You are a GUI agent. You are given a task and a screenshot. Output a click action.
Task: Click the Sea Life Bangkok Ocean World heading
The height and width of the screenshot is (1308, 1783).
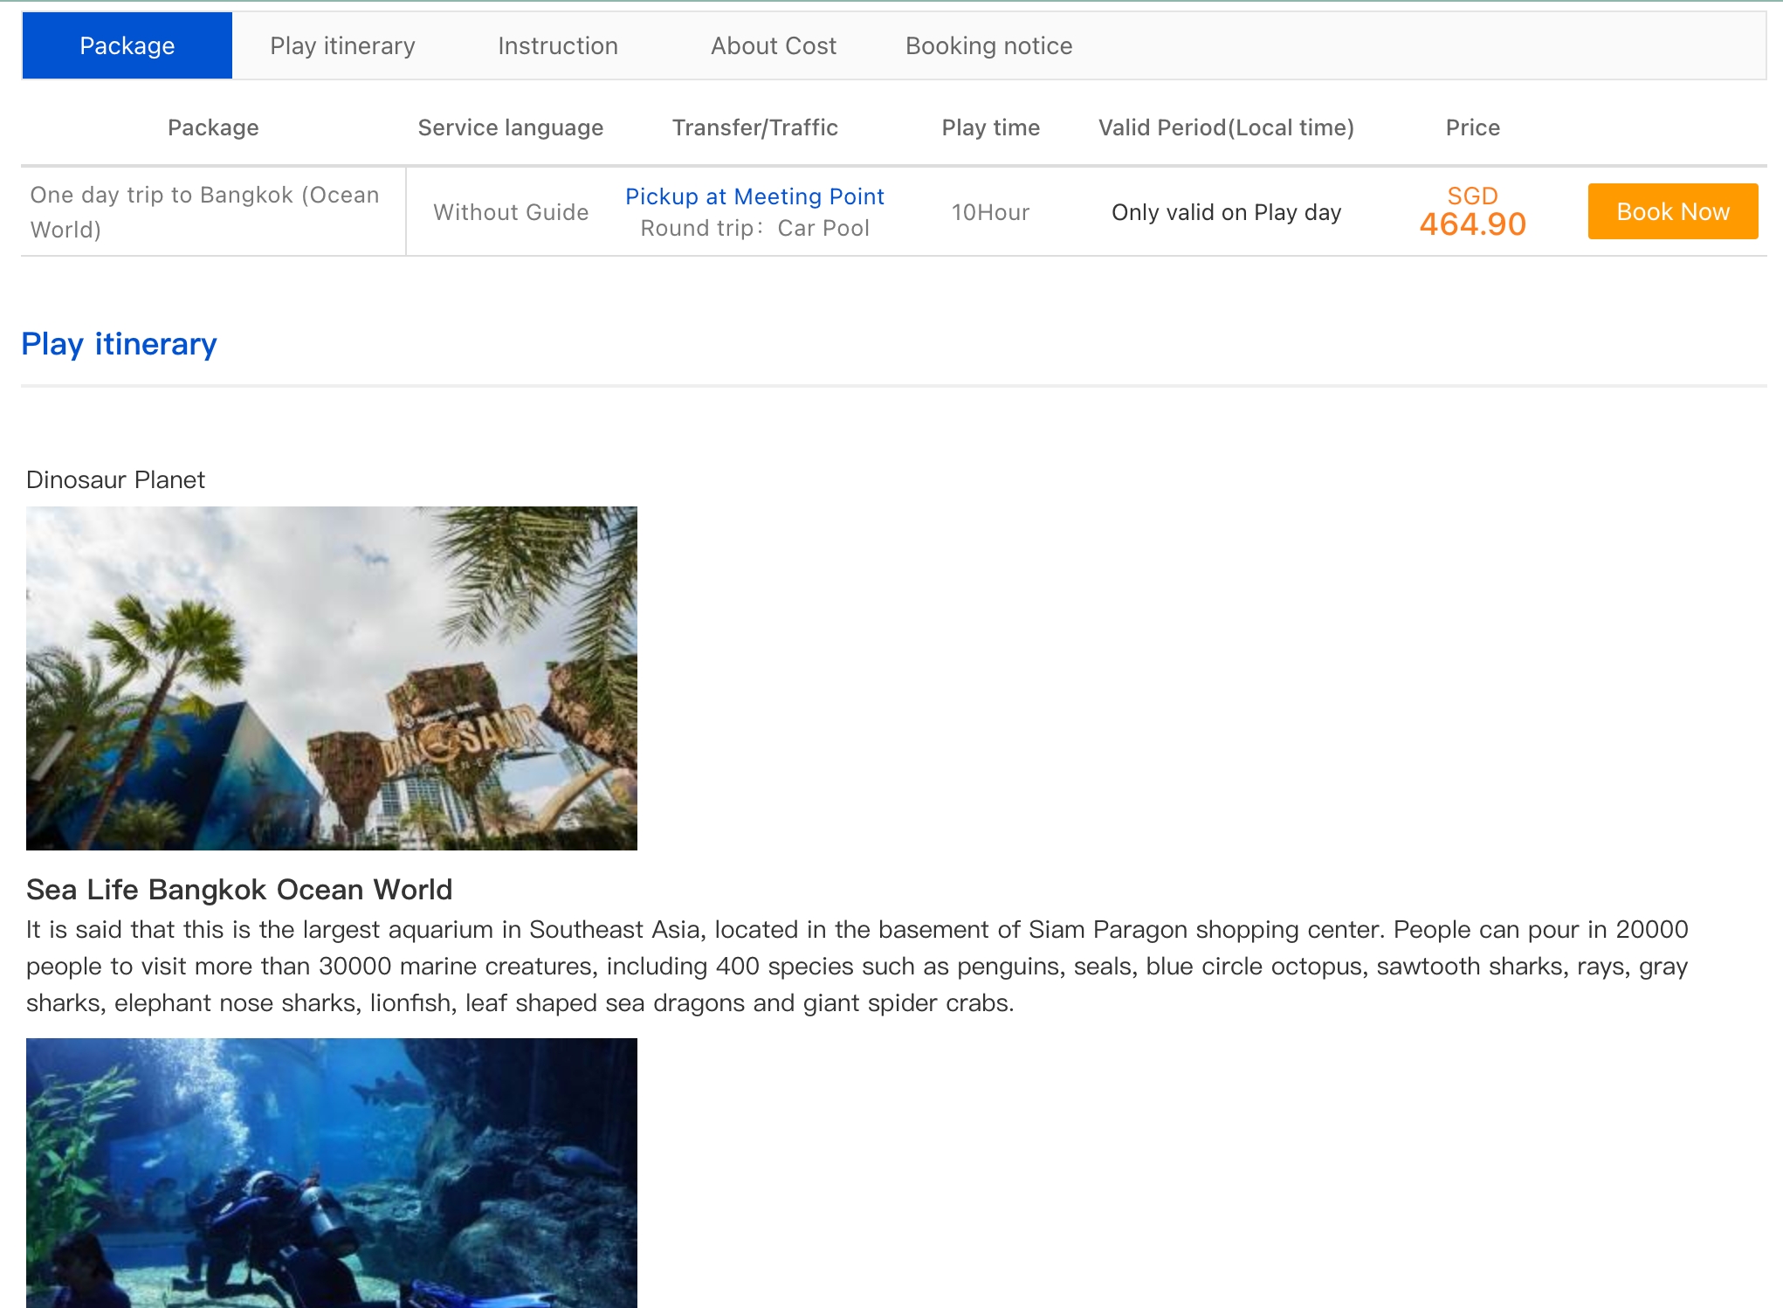pos(239,889)
